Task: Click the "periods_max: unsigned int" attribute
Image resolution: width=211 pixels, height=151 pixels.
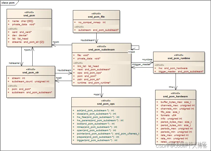Action: click(x=177, y=129)
